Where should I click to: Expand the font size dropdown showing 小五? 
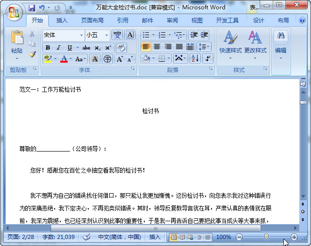coord(107,35)
